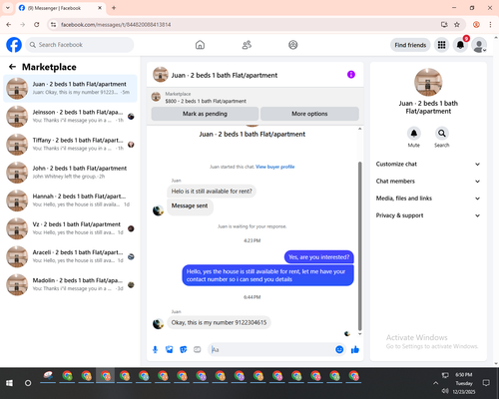Screen dimensions: 499x399
Task: Open Jeinsson's apartment conversation
Action: pos(70,116)
